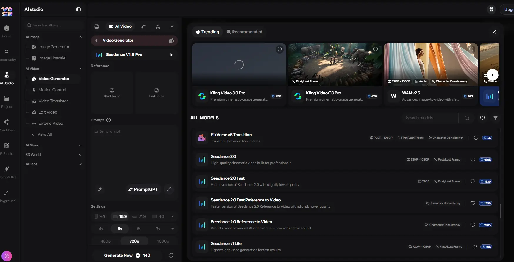The height and width of the screenshot is (262, 514).
Task: Click the reset refresh icon beside Generate Now
Action: click(171, 256)
